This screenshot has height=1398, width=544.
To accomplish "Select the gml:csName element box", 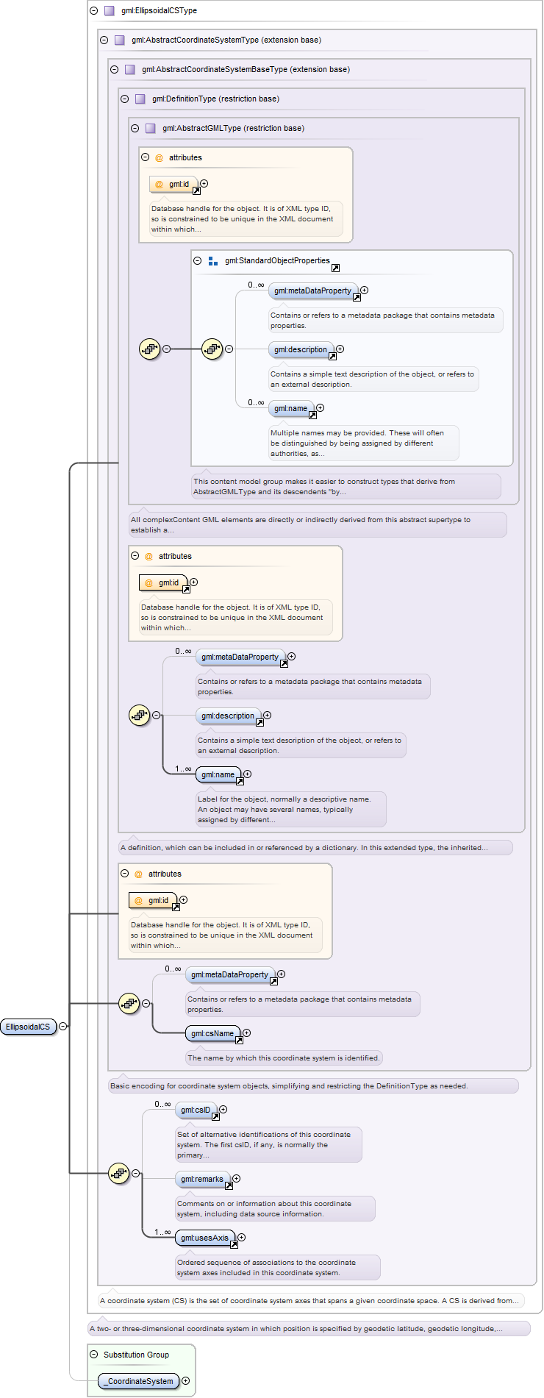I will (x=213, y=1033).
